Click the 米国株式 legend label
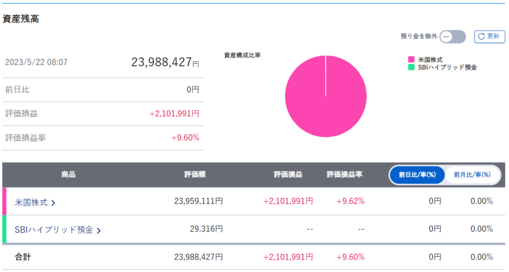The image size is (509, 272). pos(430,59)
